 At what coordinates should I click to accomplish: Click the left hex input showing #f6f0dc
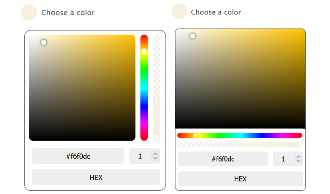[78, 156]
